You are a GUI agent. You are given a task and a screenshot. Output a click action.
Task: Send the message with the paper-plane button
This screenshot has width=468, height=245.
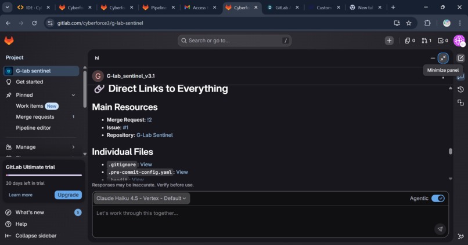440,229
